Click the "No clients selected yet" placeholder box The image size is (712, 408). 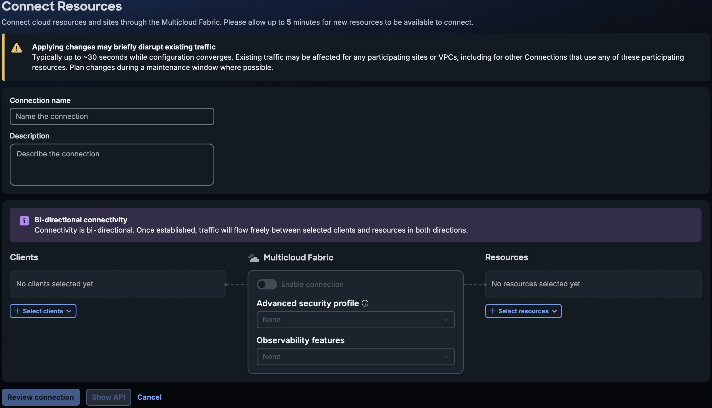pyautogui.click(x=118, y=284)
